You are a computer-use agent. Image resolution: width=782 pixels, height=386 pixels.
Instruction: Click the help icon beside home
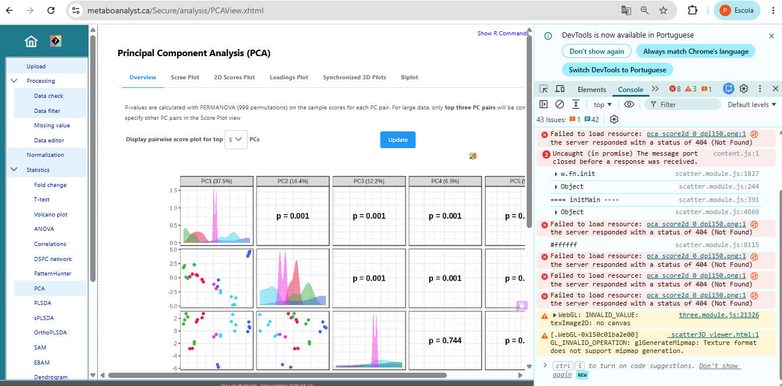click(56, 41)
